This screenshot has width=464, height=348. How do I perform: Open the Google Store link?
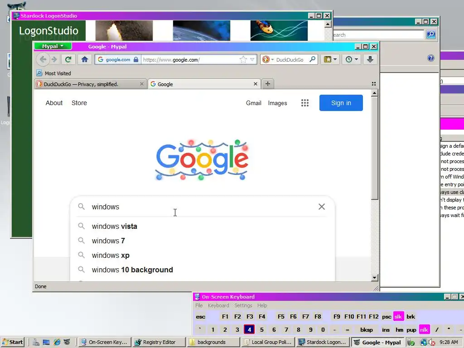(79, 103)
